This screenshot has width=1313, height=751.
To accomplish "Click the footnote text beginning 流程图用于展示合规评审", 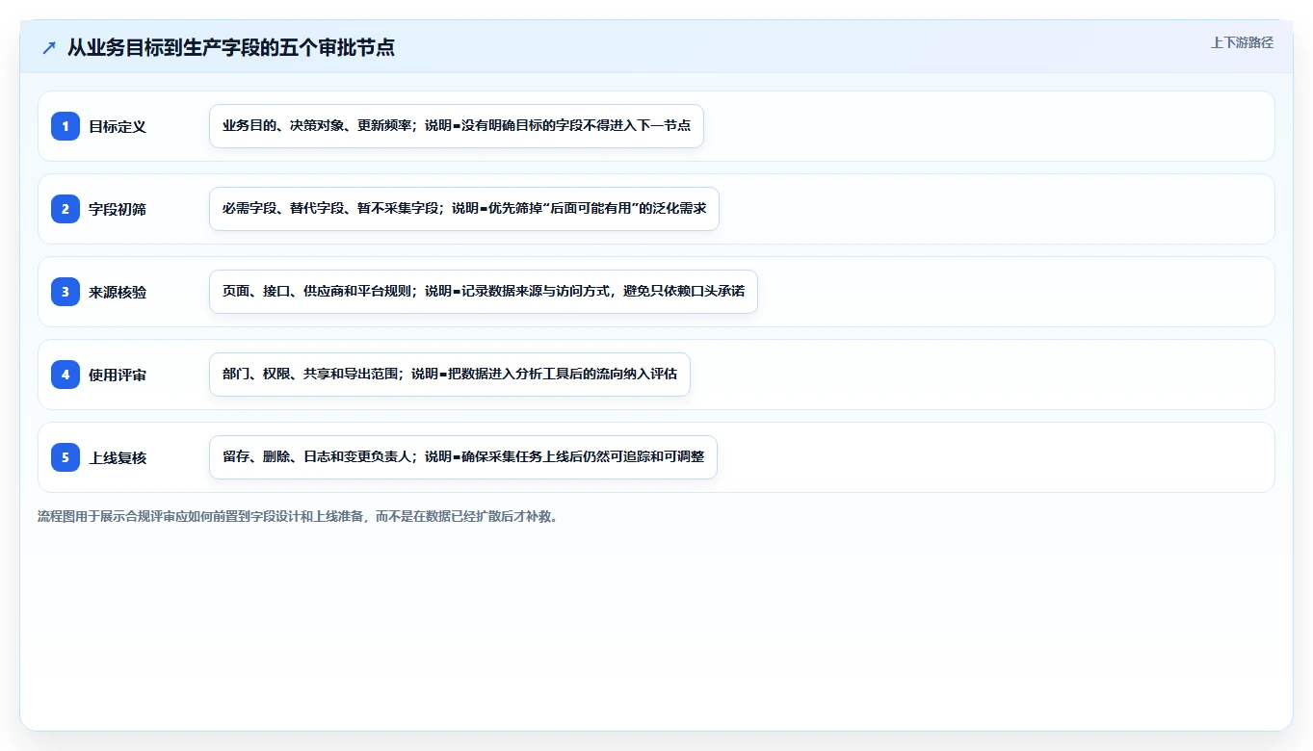I will coord(298,516).
